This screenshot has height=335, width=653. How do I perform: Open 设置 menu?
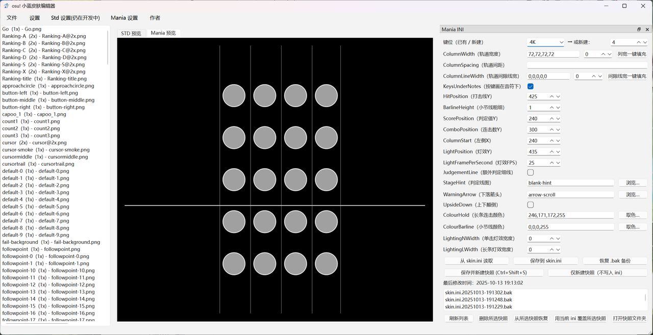35,18
